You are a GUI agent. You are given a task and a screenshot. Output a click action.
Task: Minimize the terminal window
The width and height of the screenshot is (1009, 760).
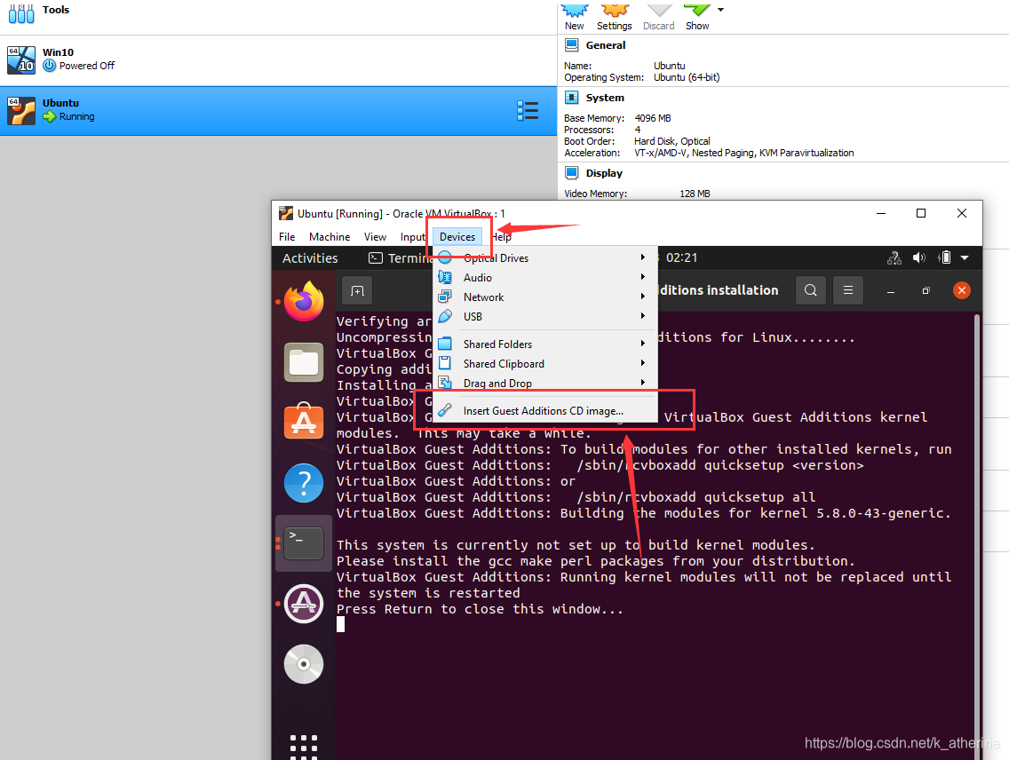(891, 290)
